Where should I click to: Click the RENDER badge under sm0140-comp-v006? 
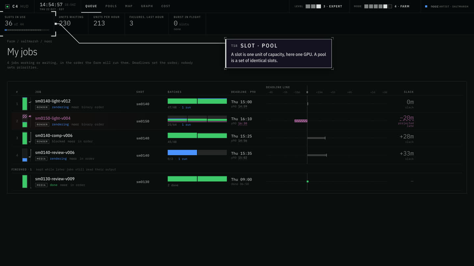(42, 142)
